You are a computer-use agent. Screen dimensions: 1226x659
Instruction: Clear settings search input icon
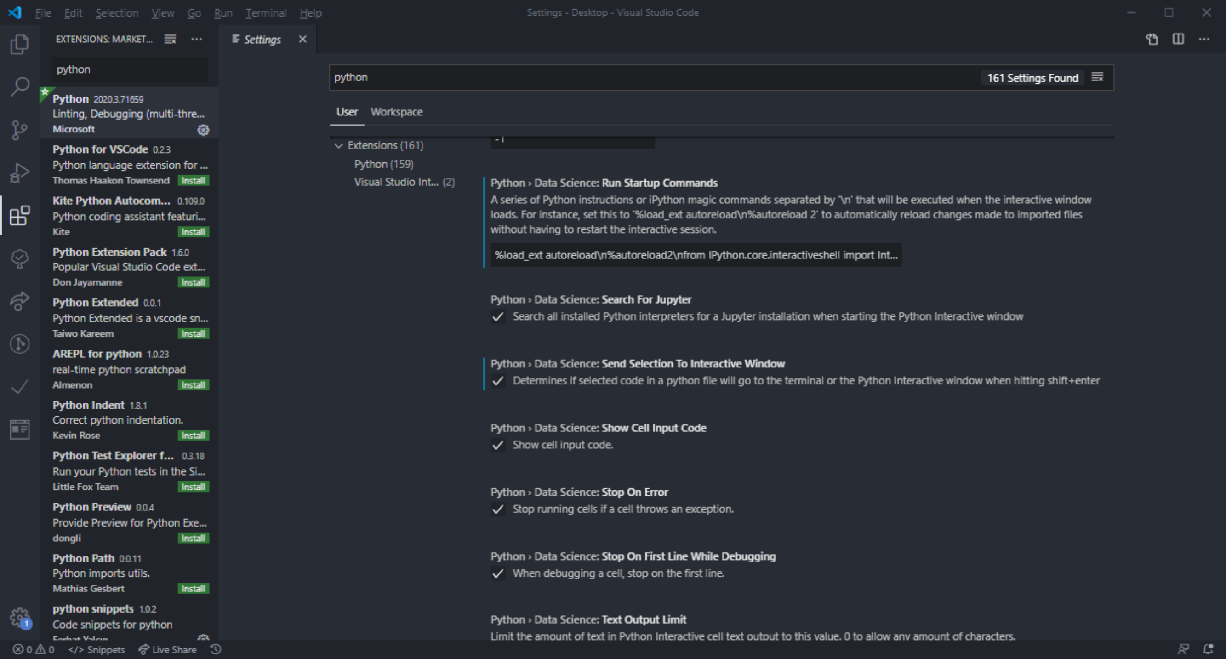[1097, 77]
